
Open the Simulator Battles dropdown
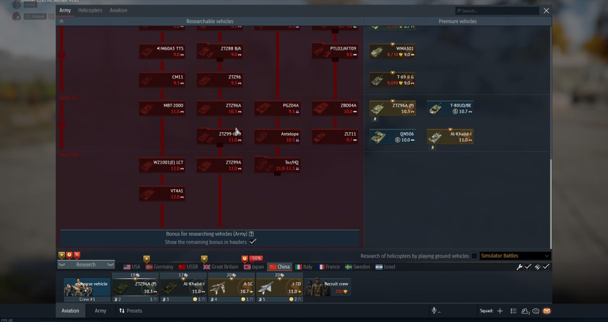tap(515, 256)
